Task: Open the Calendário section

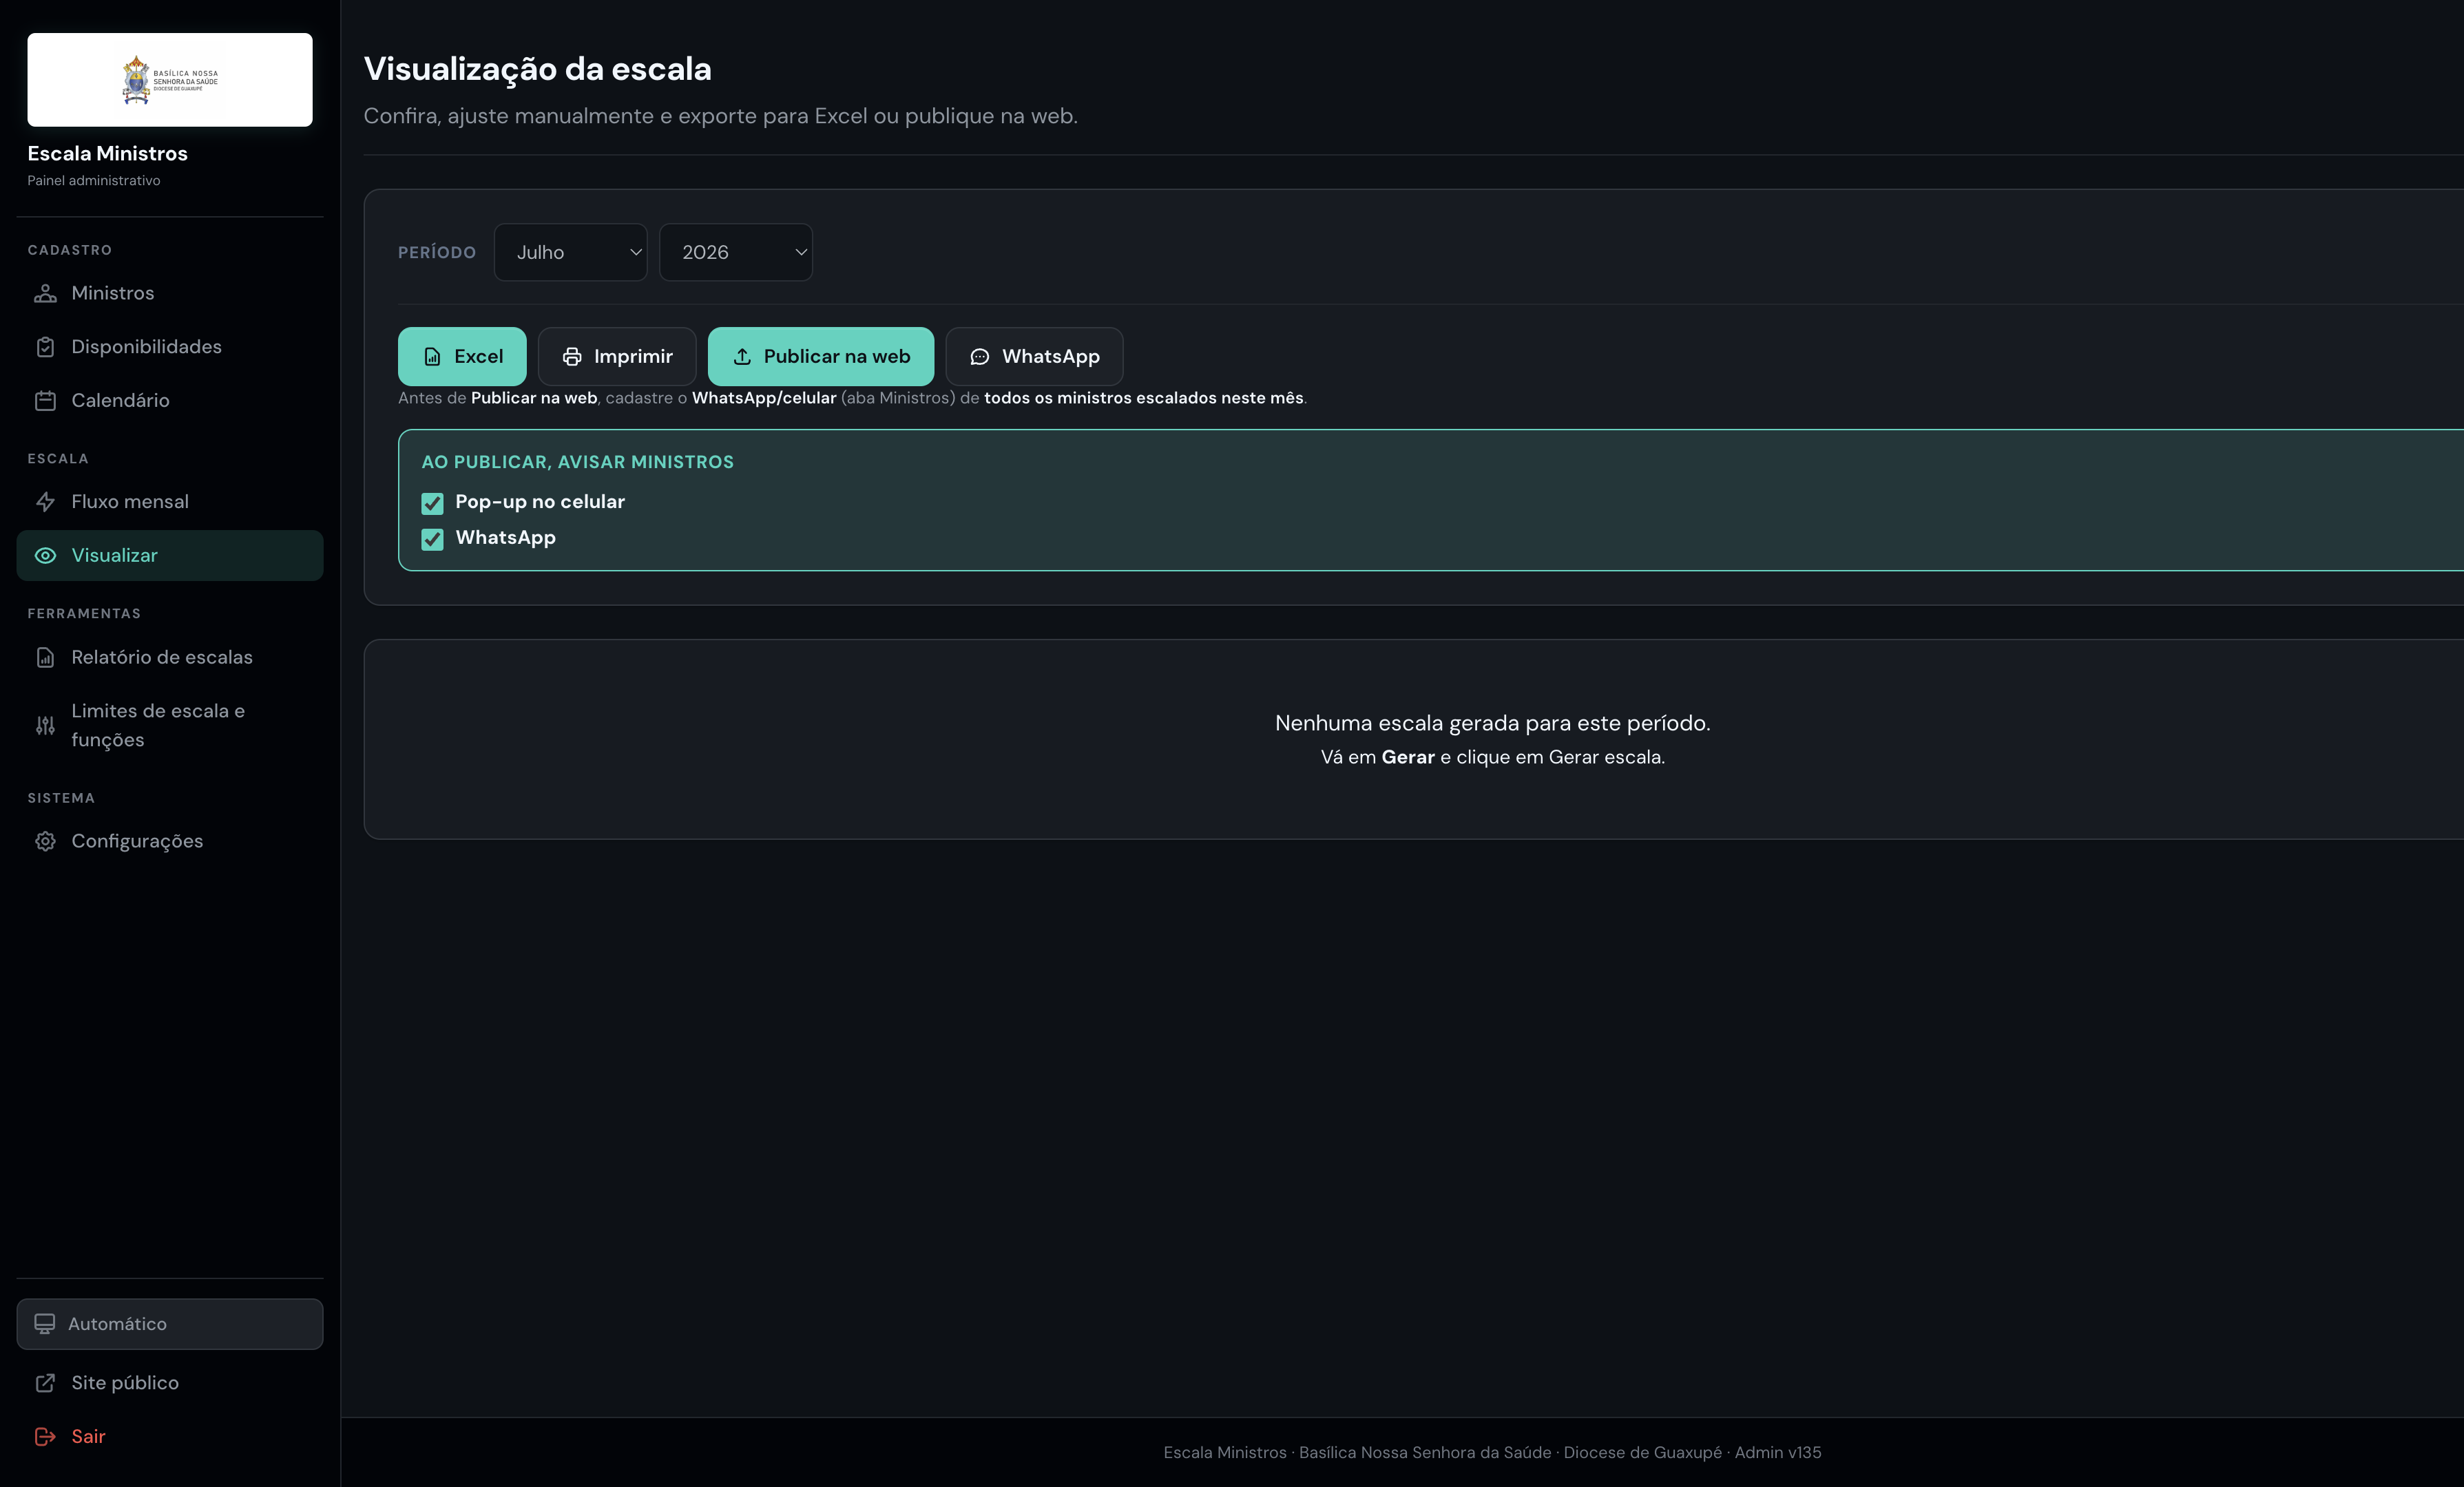Action: (170, 401)
